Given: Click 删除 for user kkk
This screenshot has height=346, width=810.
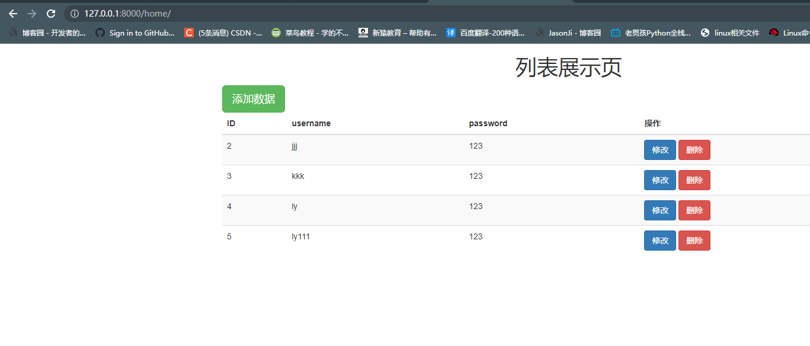Looking at the screenshot, I should tap(694, 180).
